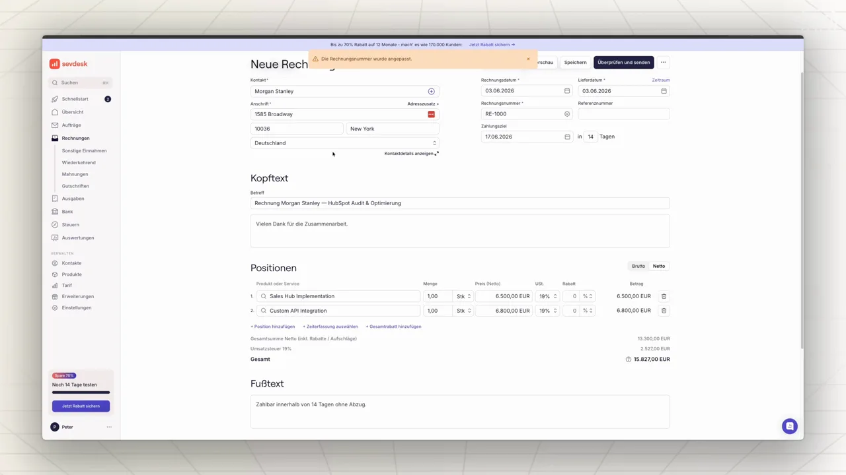Open the Deutschland country dropdown
846x475 pixels.
click(x=344, y=143)
